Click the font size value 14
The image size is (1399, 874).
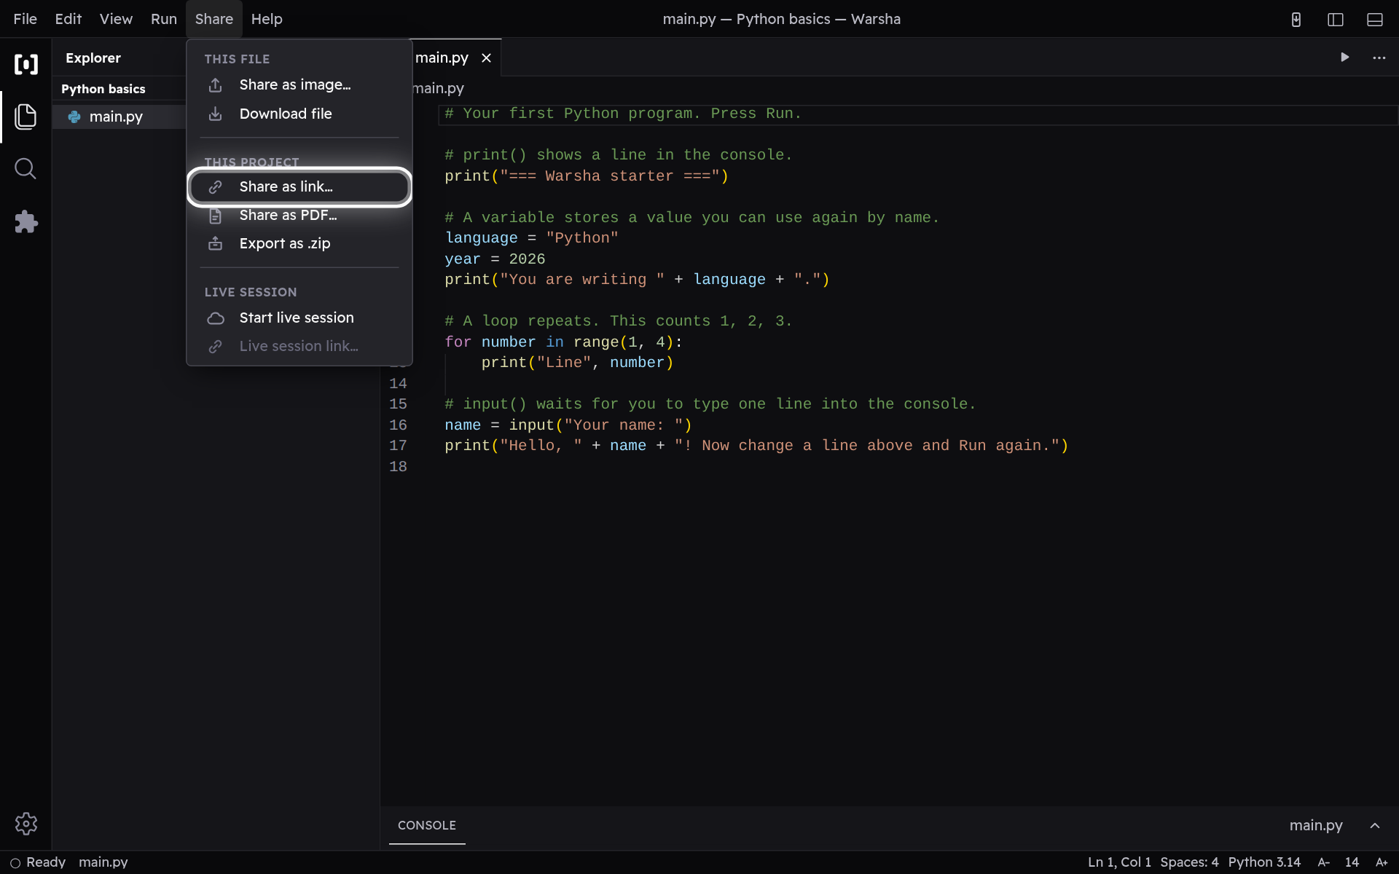click(x=1352, y=862)
